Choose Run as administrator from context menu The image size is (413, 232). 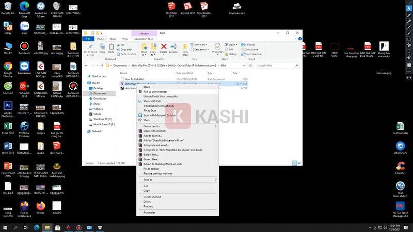[155, 92]
